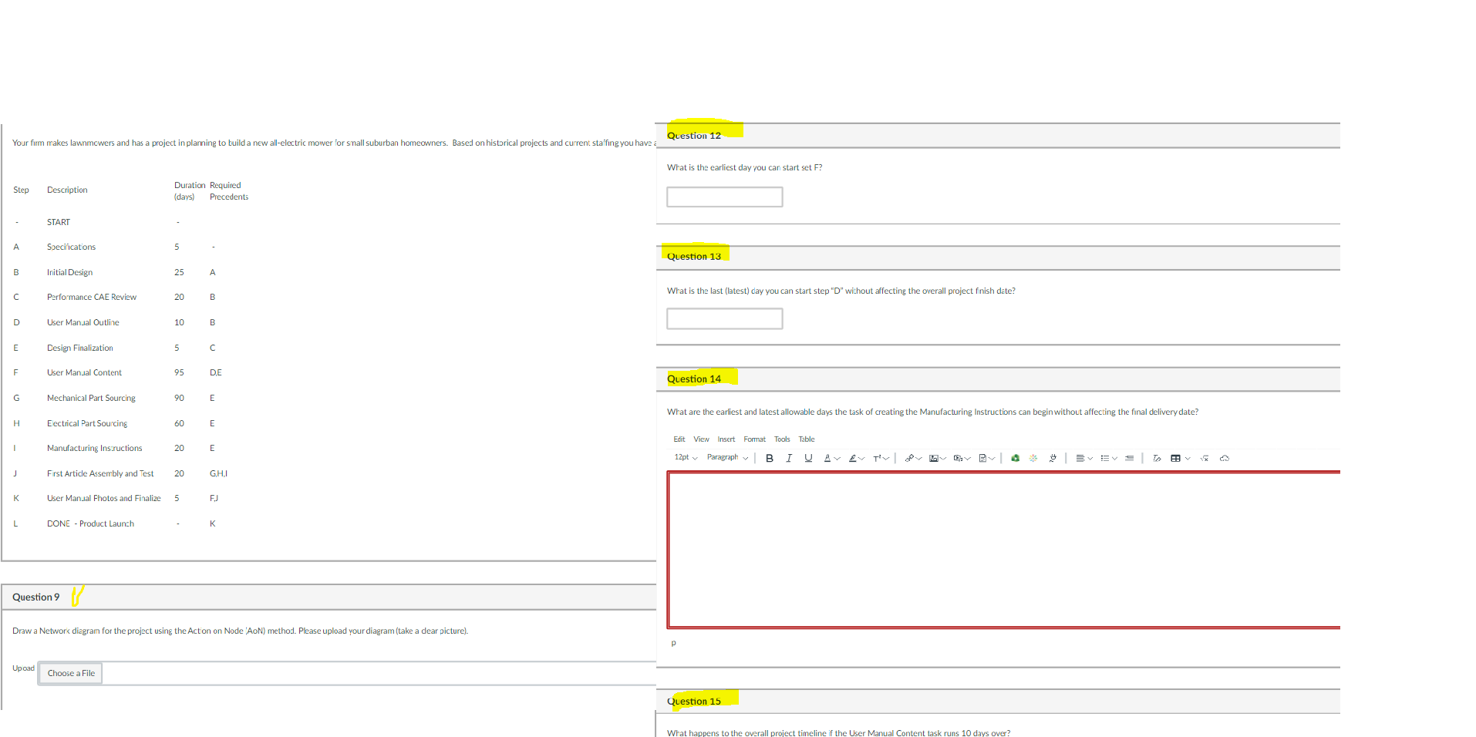Click the 'Mechanical Part Sourcing' row text

click(x=91, y=399)
